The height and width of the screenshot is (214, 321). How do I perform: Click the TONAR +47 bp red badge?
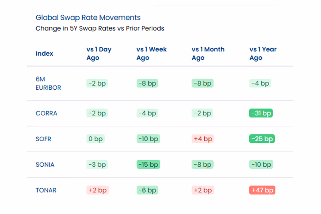(x=262, y=190)
